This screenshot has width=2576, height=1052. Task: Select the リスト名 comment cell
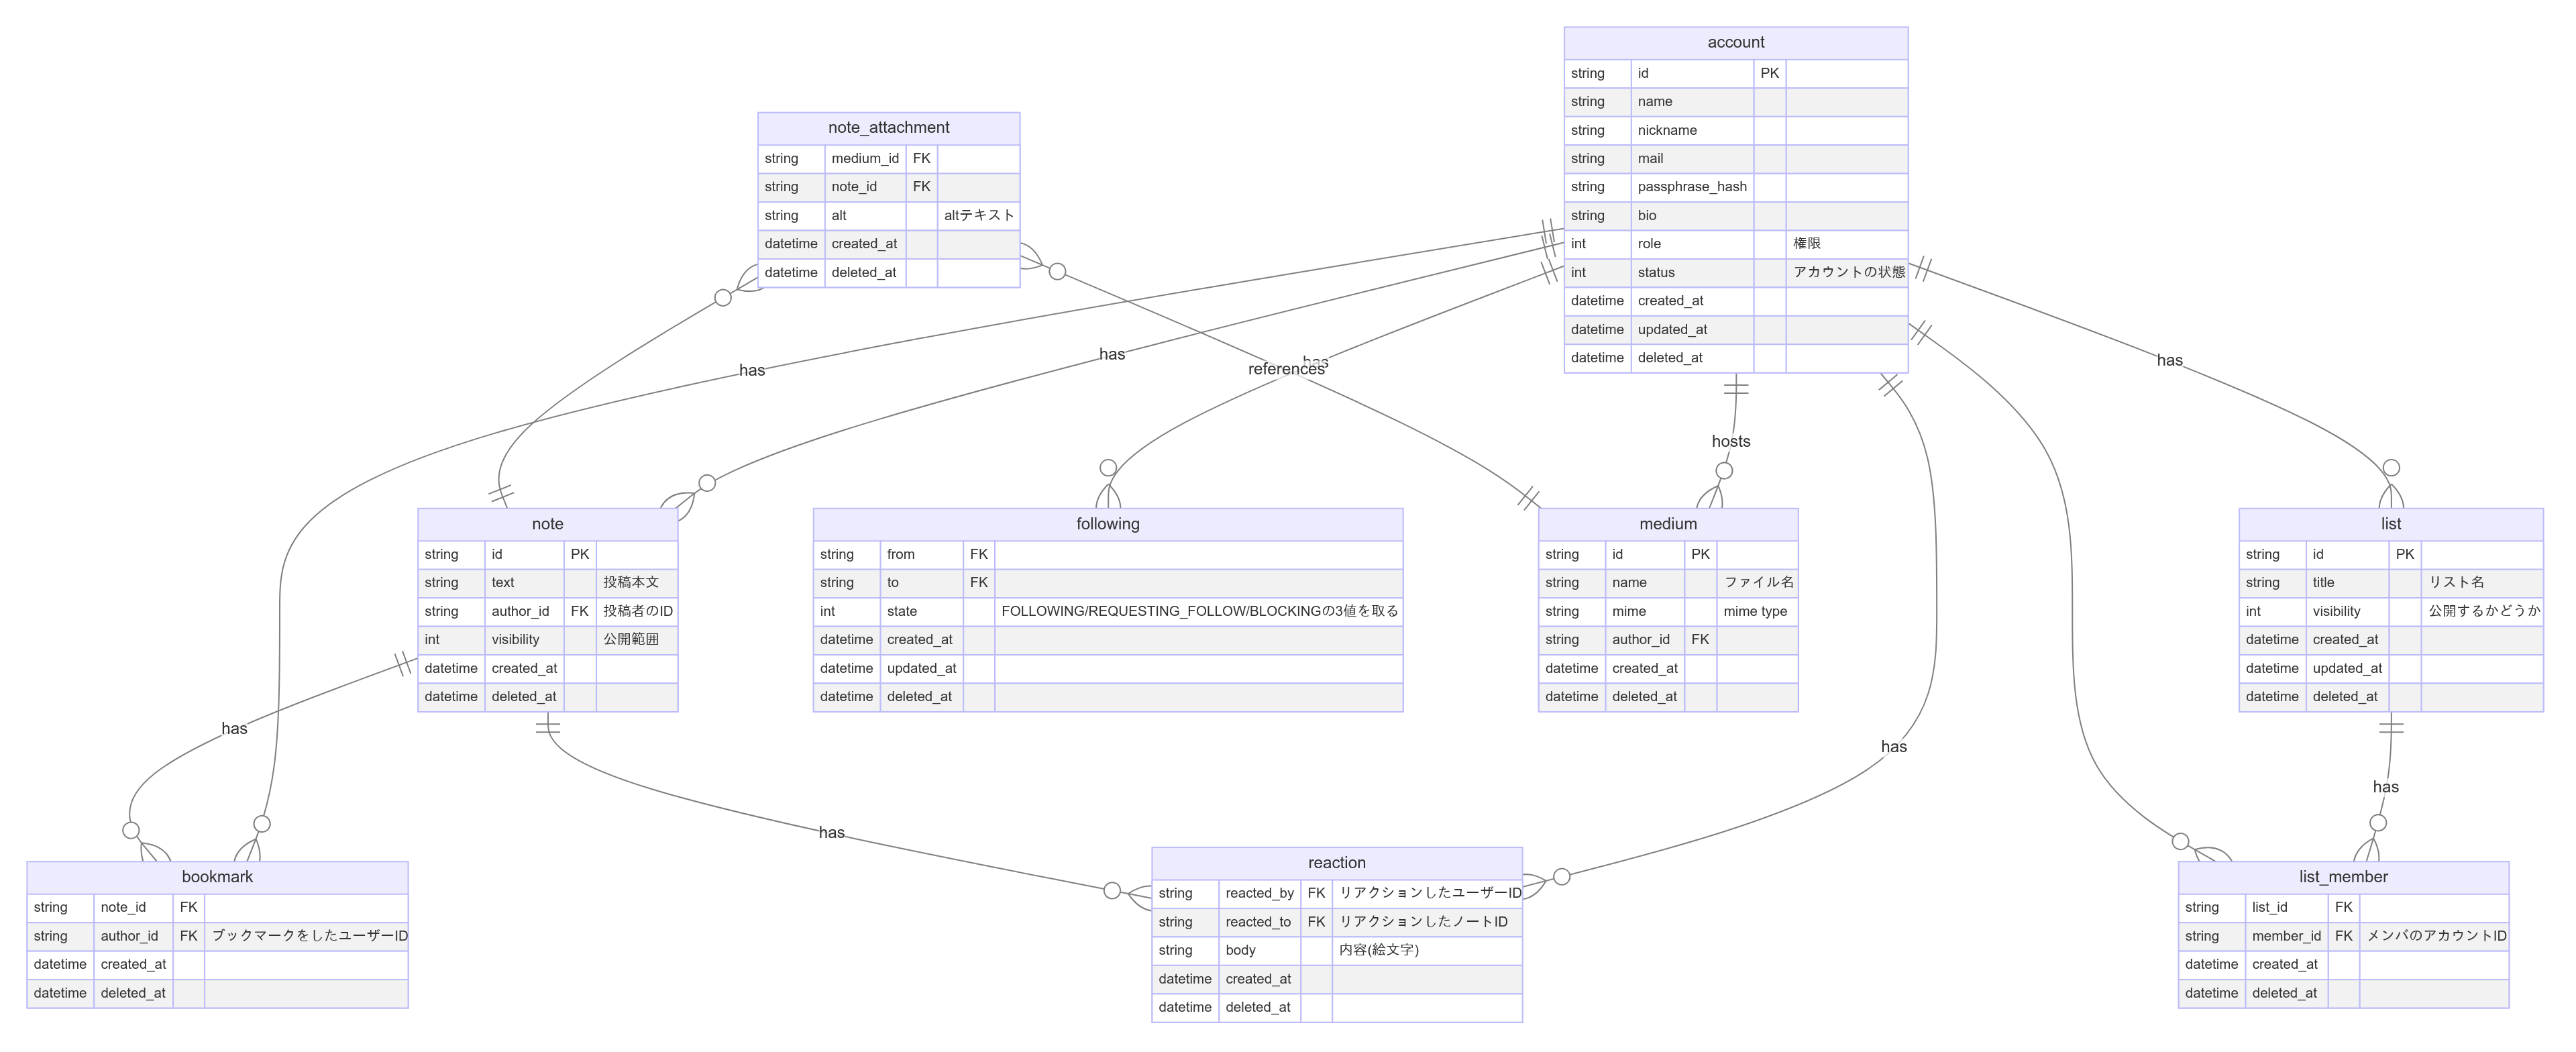2482,582
